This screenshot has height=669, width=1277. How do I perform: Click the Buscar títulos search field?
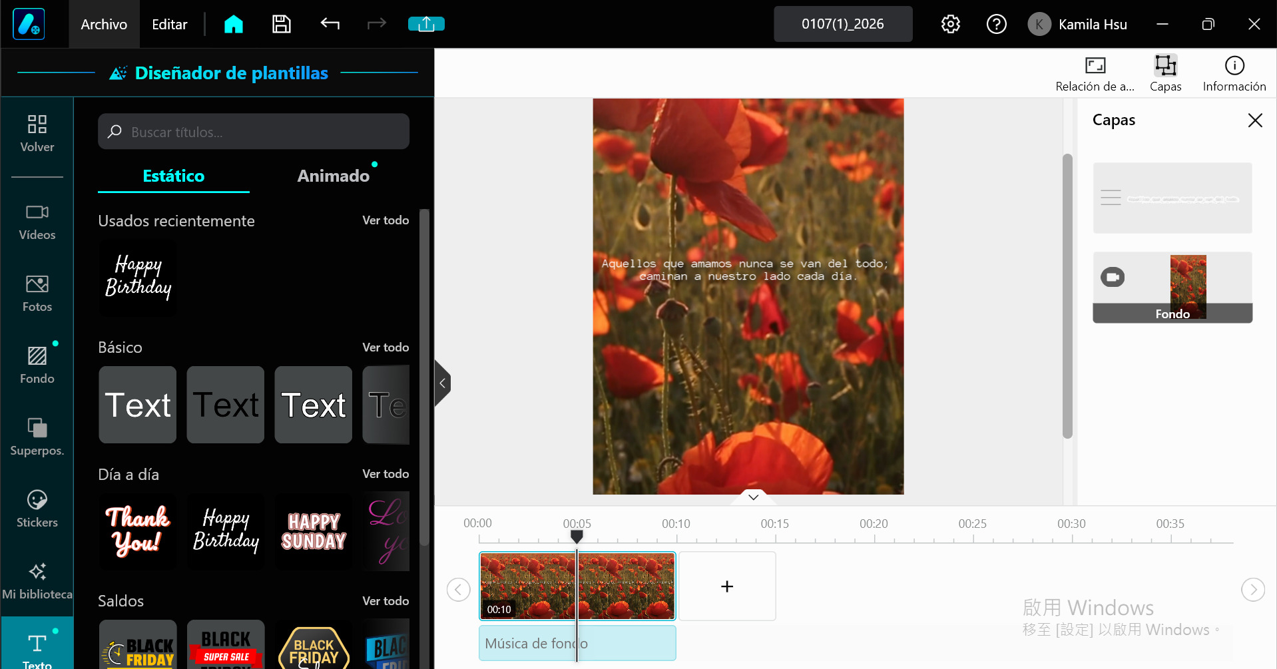[254, 132]
